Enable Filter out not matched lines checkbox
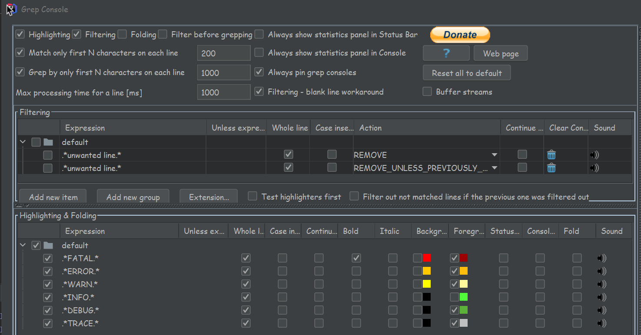Screen dimensions: 641x335 click(354, 196)
